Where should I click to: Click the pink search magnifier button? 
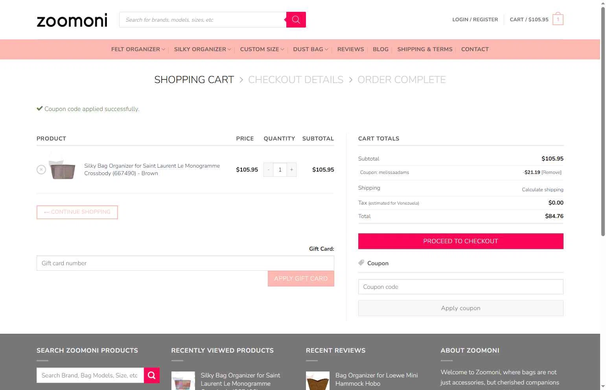[296, 20]
